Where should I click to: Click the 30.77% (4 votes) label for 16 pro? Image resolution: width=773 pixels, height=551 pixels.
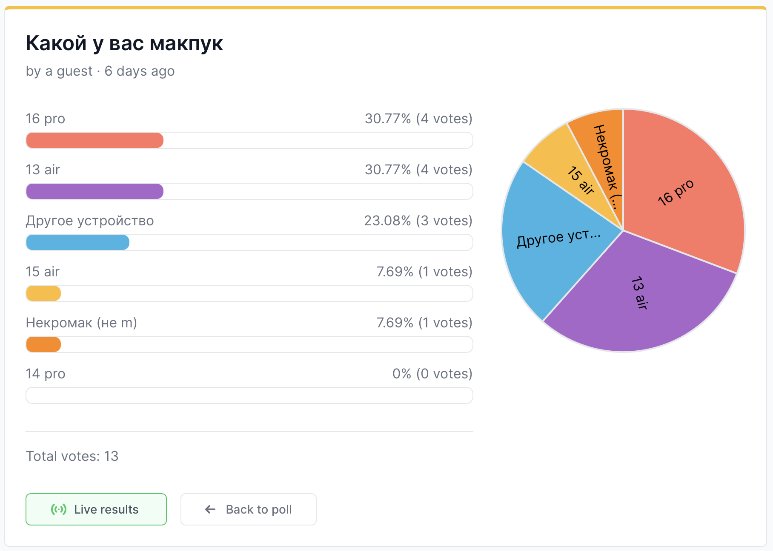pyautogui.click(x=419, y=119)
